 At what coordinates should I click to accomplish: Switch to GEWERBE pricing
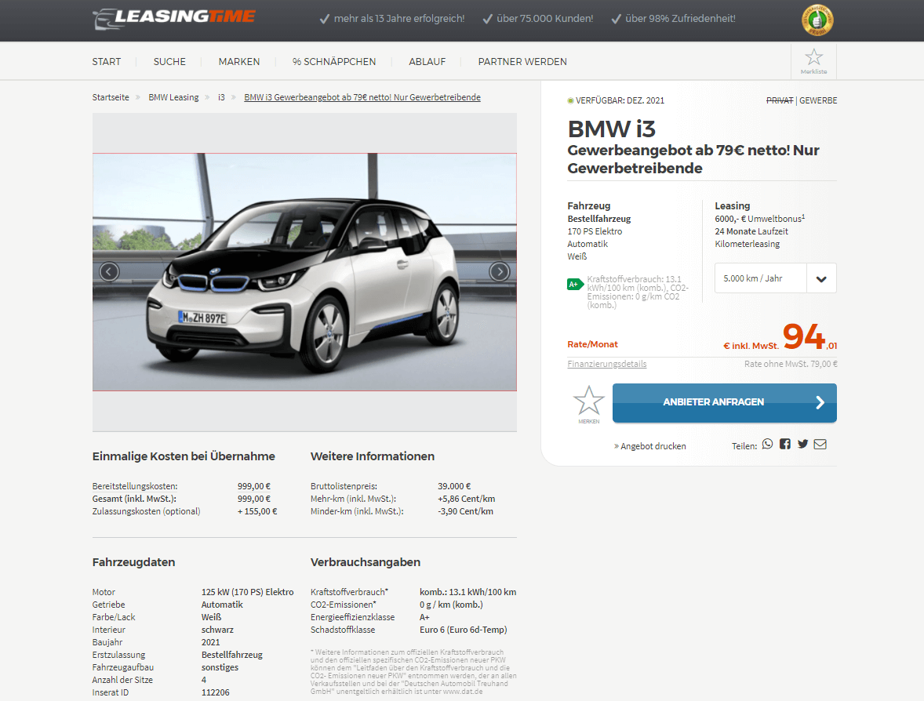pyautogui.click(x=818, y=100)
